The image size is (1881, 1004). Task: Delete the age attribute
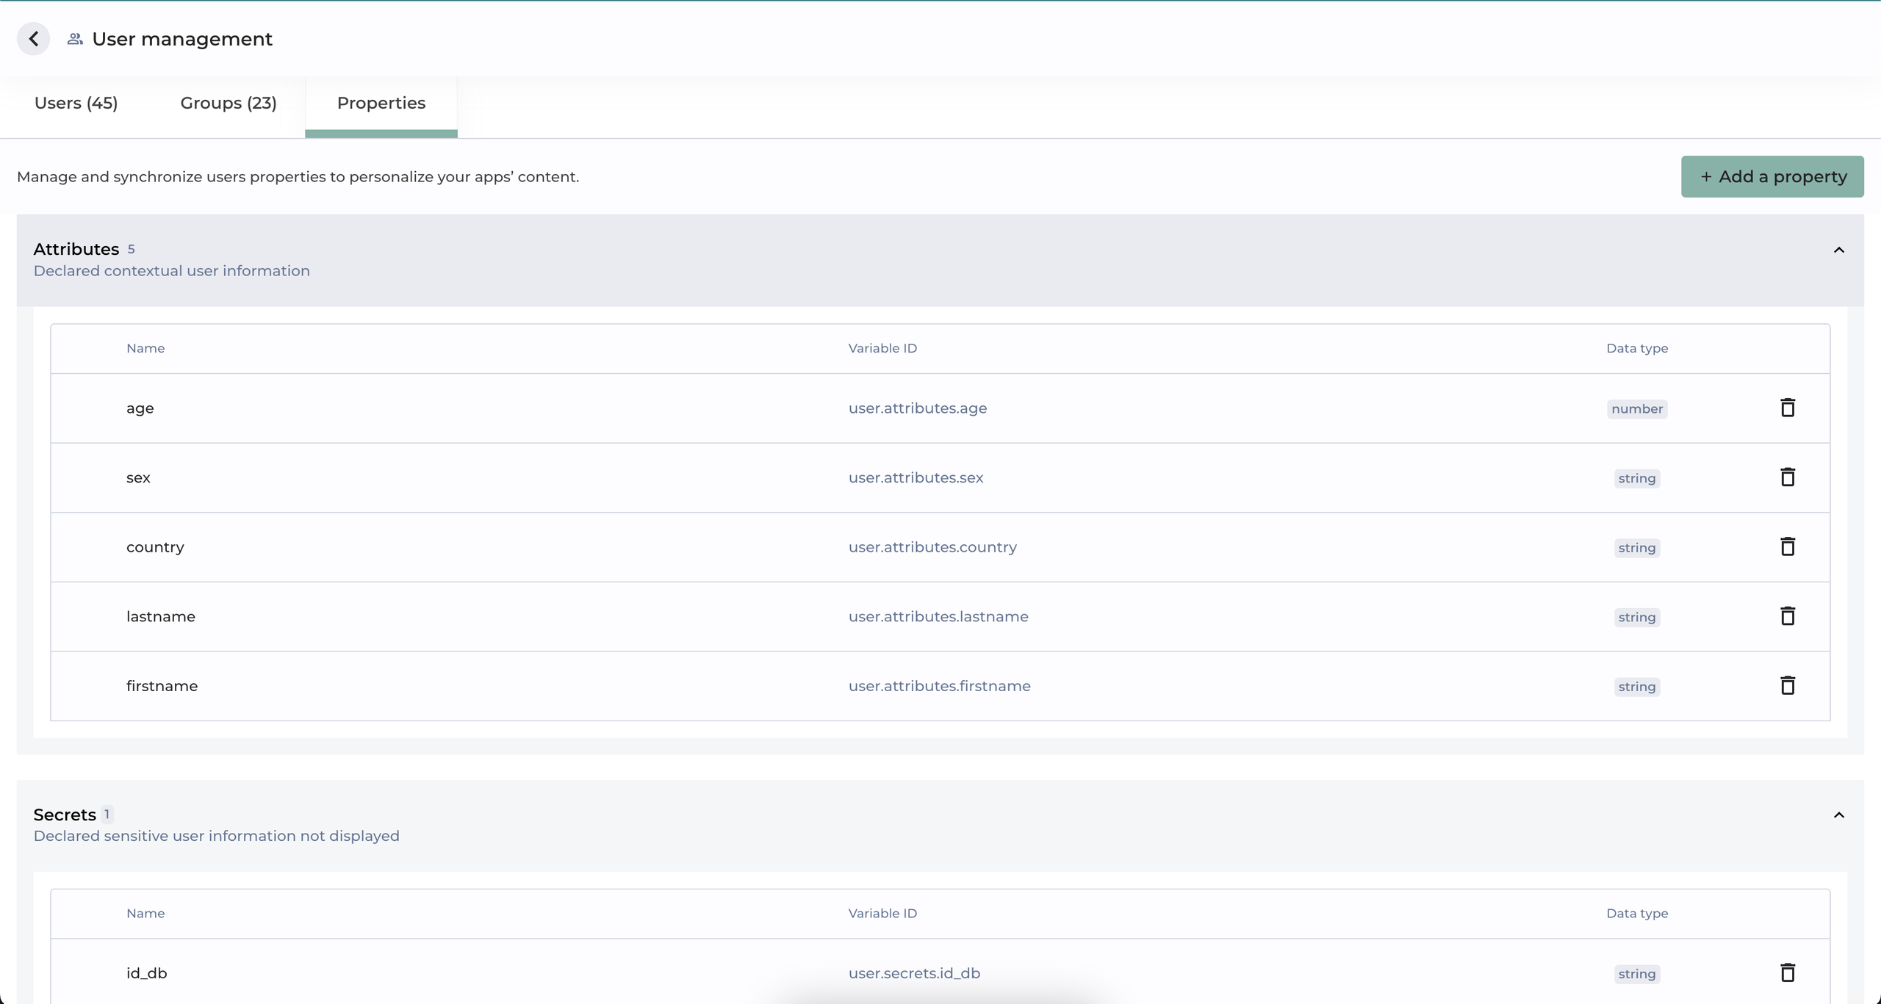pyautogui.click(x=1787, y=408)
